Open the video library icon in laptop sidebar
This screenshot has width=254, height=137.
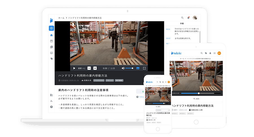coord(51,47)
